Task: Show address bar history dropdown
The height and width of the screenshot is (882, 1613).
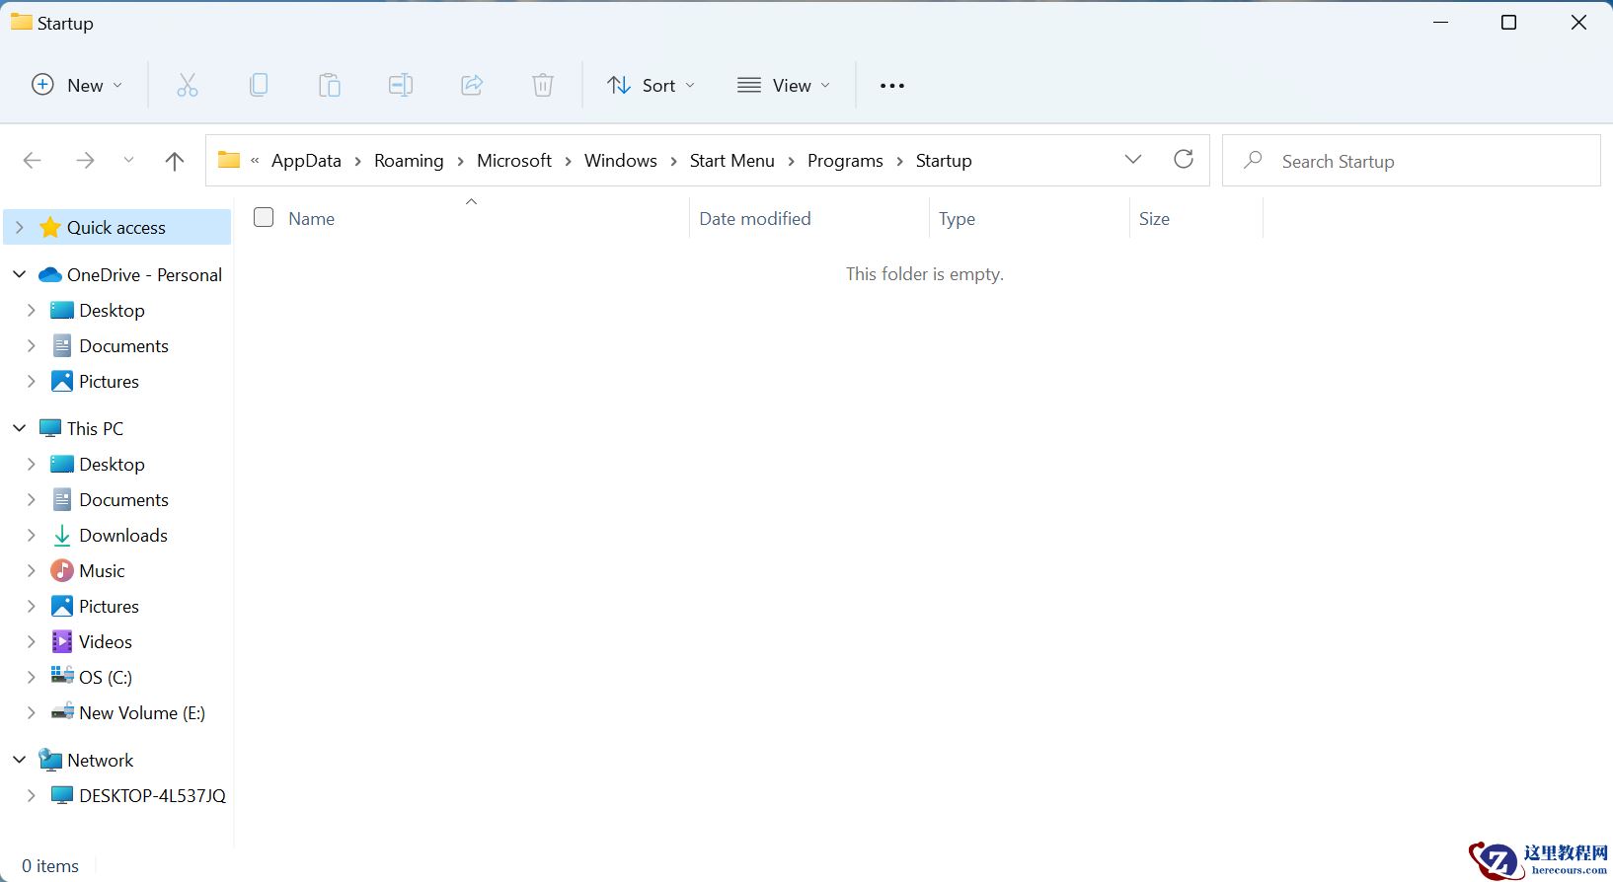Action: (x=1132, y=160)
